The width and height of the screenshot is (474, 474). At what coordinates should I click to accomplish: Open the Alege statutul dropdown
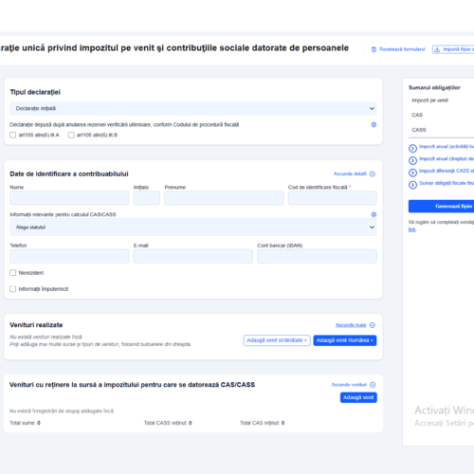pos(193,228)
